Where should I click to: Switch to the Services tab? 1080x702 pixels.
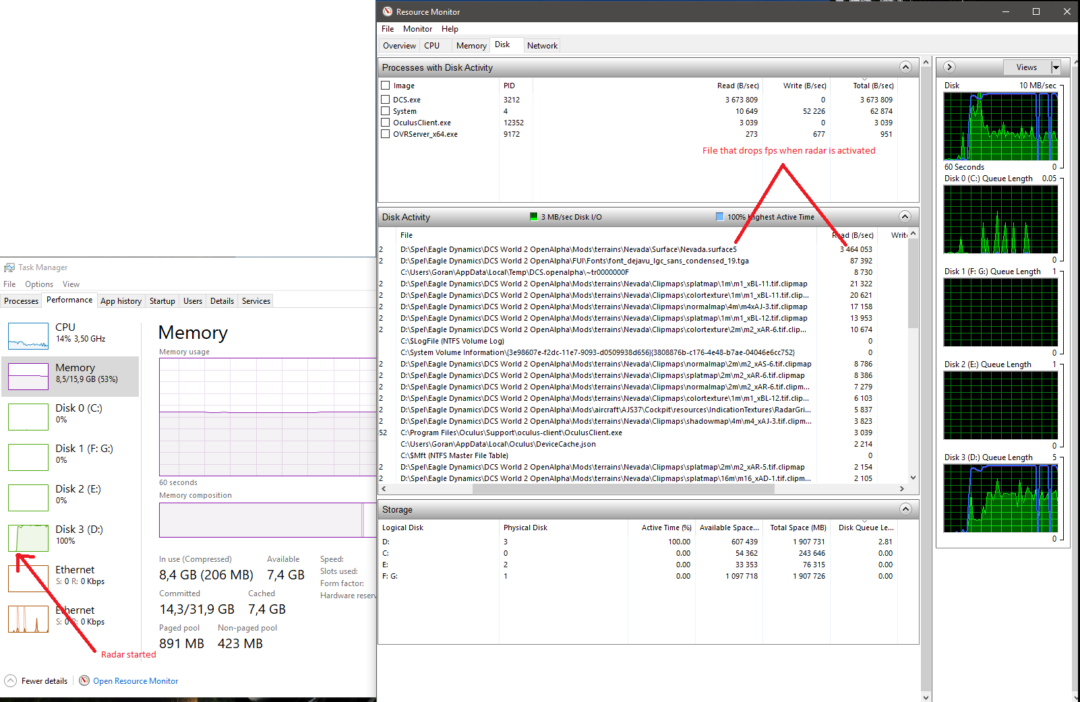tap(256, 301)
